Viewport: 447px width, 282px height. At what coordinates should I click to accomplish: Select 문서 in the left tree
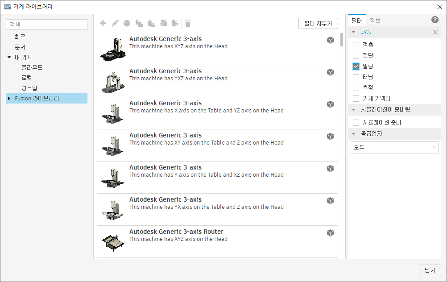[20, 47]
